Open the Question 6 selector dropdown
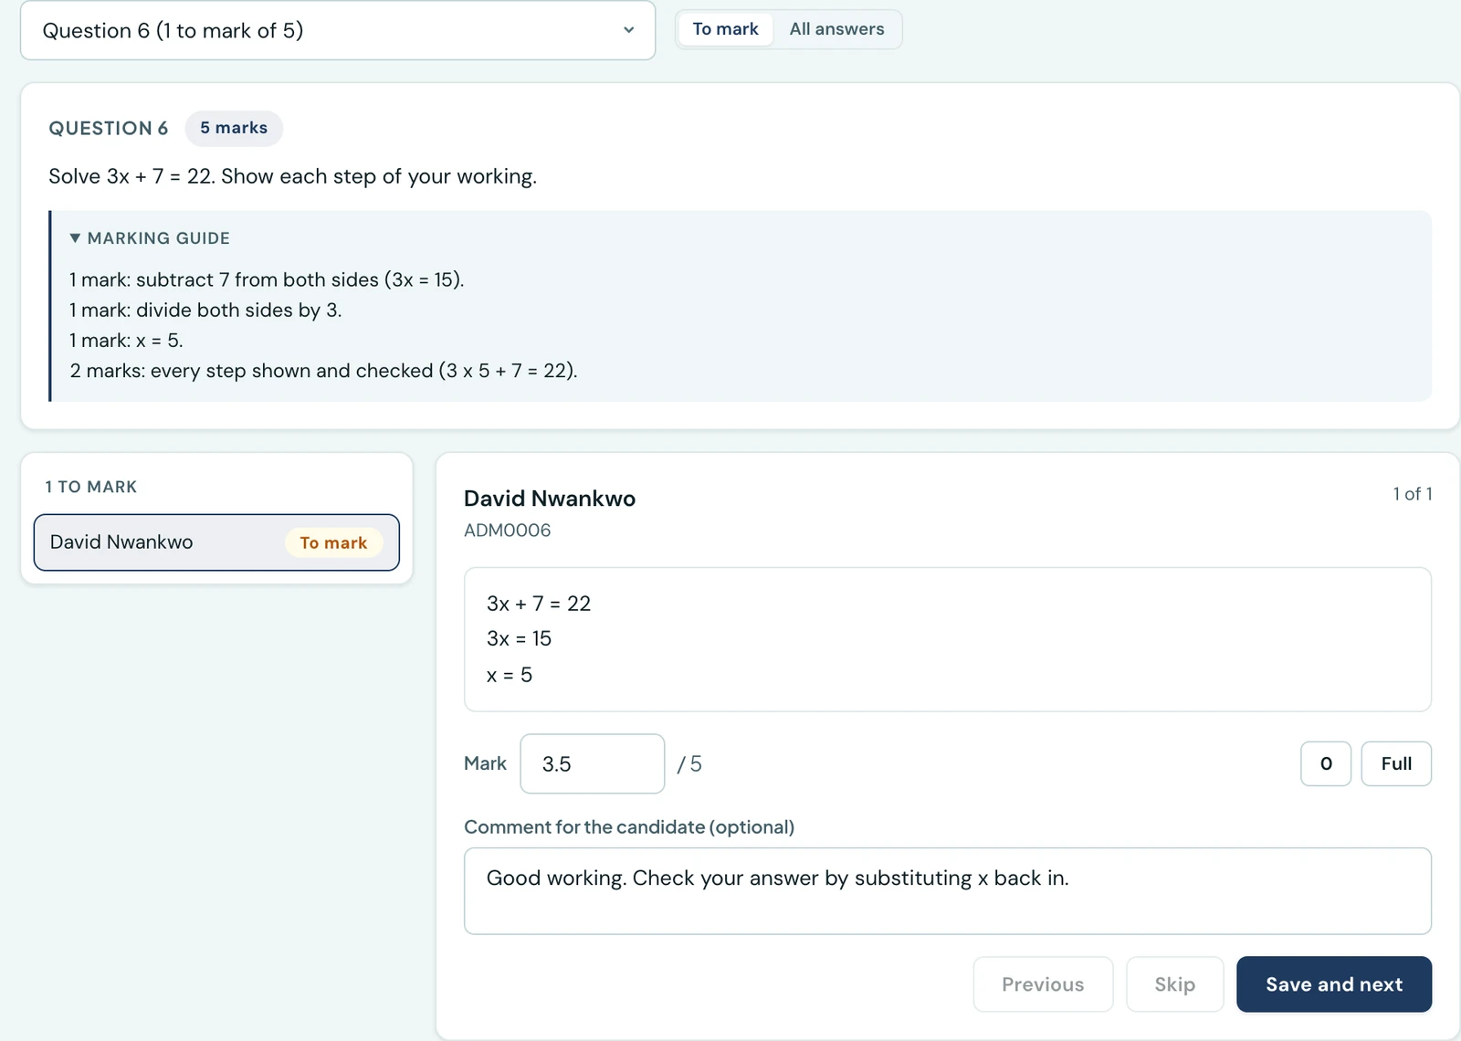 338,31
